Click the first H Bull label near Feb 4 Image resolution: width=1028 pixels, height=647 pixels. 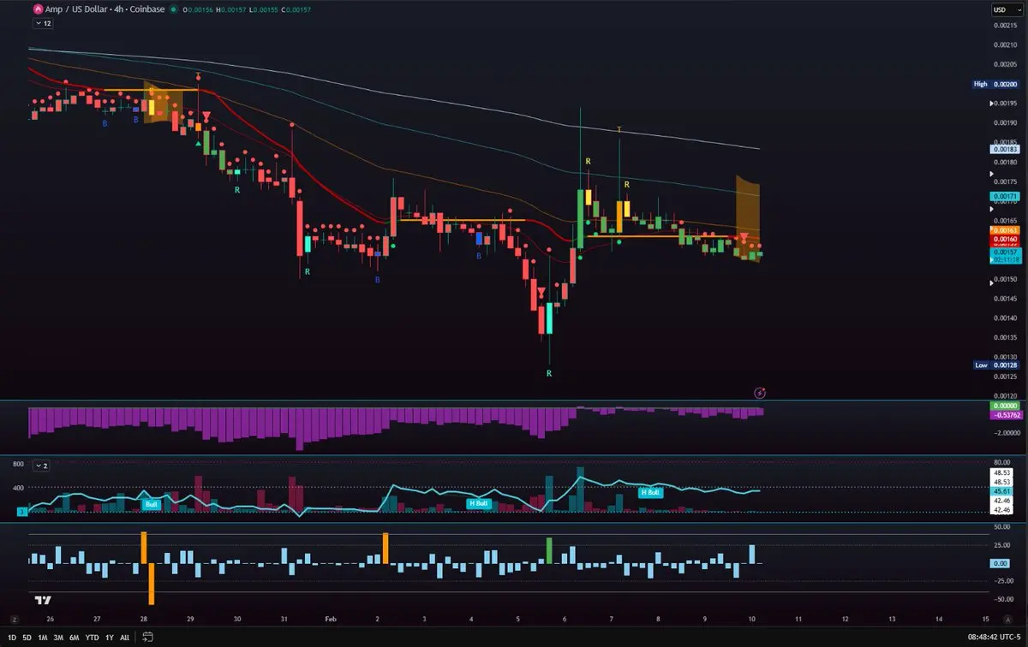coord(478,502)
